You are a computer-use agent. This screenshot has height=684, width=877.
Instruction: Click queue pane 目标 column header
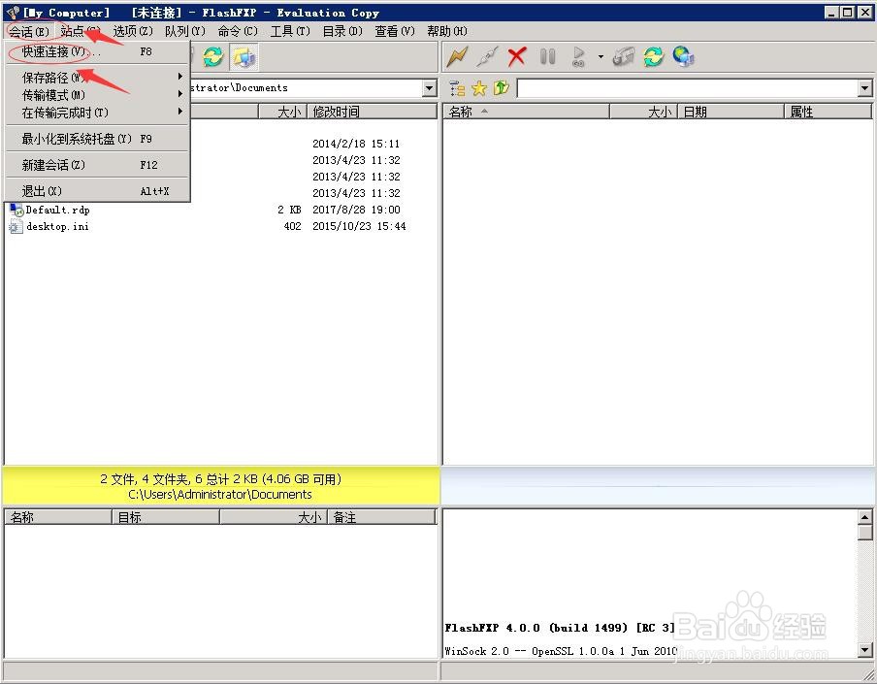click(x=166, y=517)
